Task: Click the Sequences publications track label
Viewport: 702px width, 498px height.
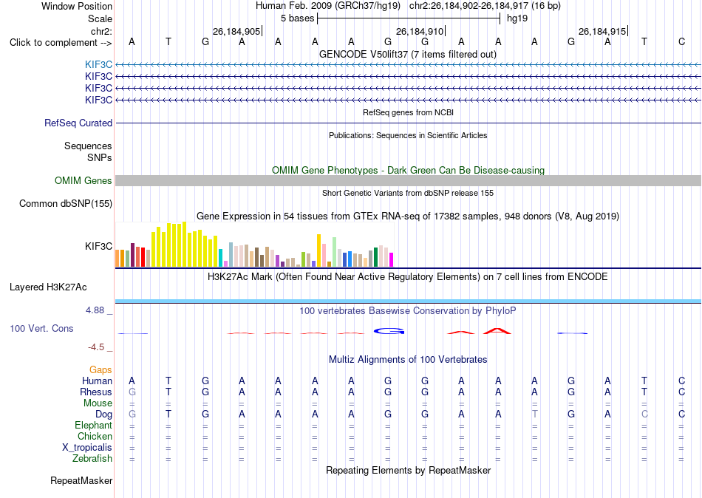Action: click(x=88, y=146)
